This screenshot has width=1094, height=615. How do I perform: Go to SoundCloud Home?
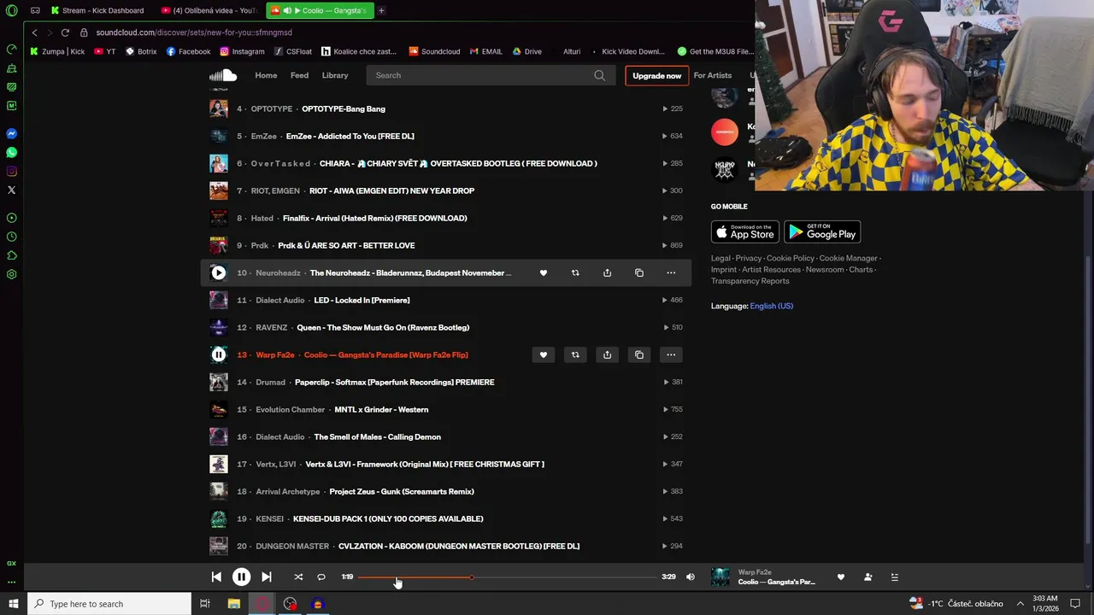click(266, 75)
